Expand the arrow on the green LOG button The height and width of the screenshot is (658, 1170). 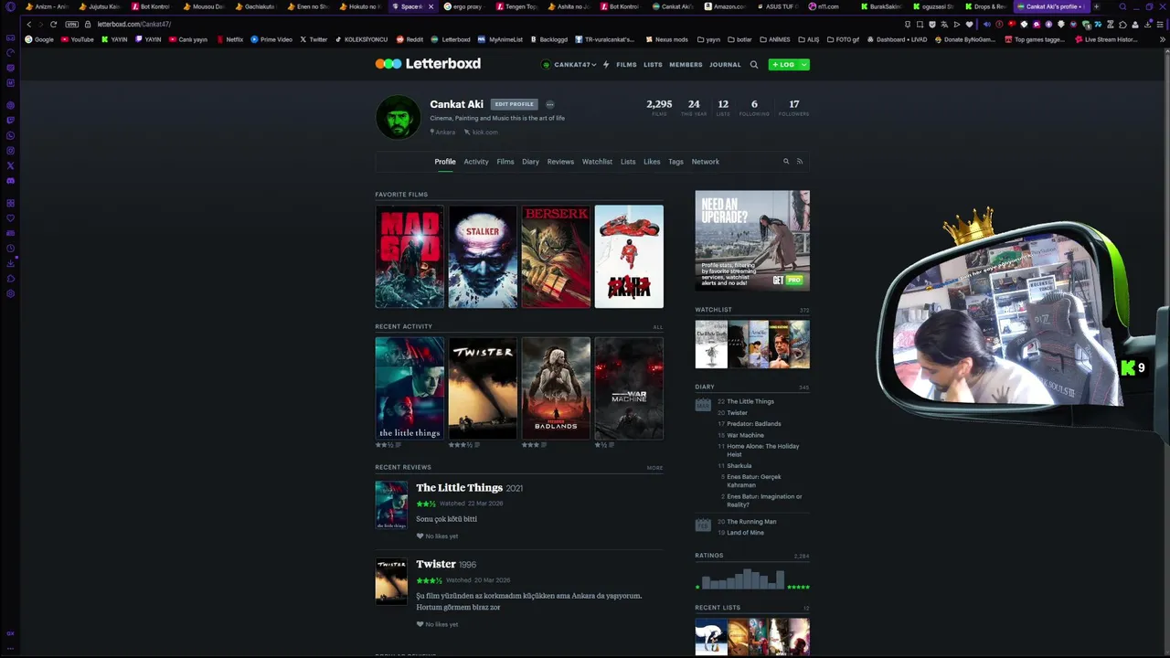click(803, 65)
